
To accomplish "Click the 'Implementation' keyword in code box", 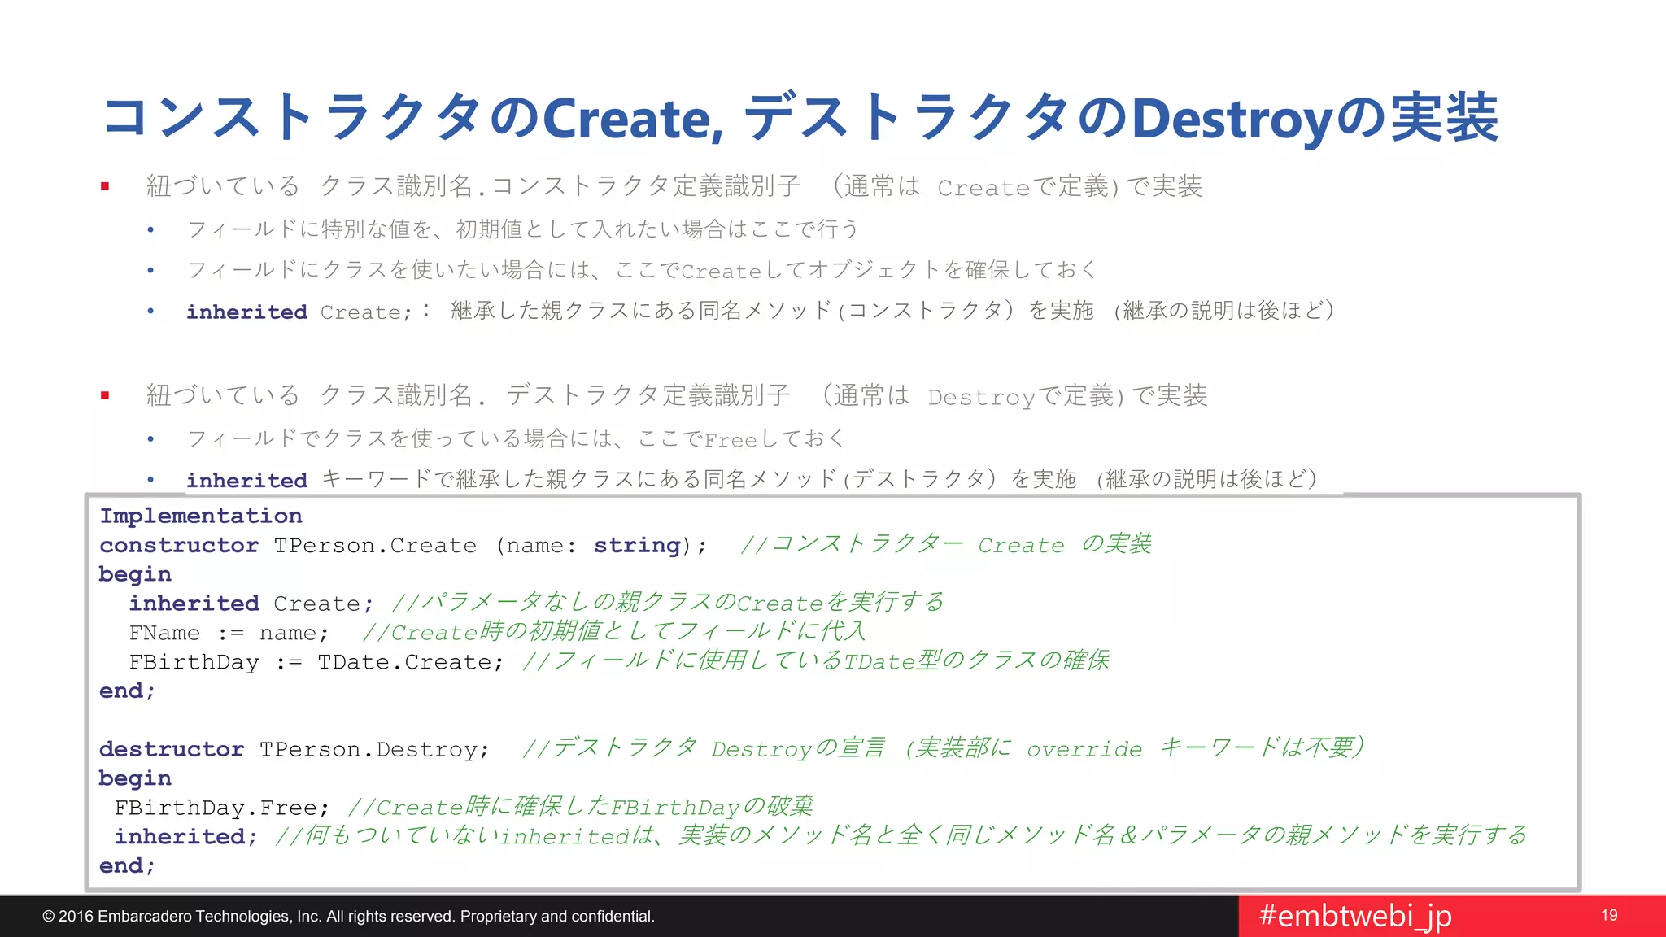I will [x=201, y=516].
